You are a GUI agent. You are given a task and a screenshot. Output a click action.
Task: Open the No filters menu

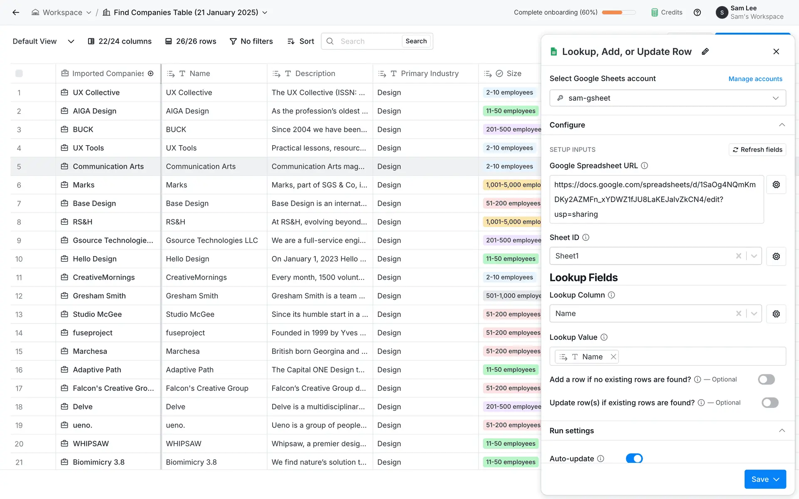point(251,41)
